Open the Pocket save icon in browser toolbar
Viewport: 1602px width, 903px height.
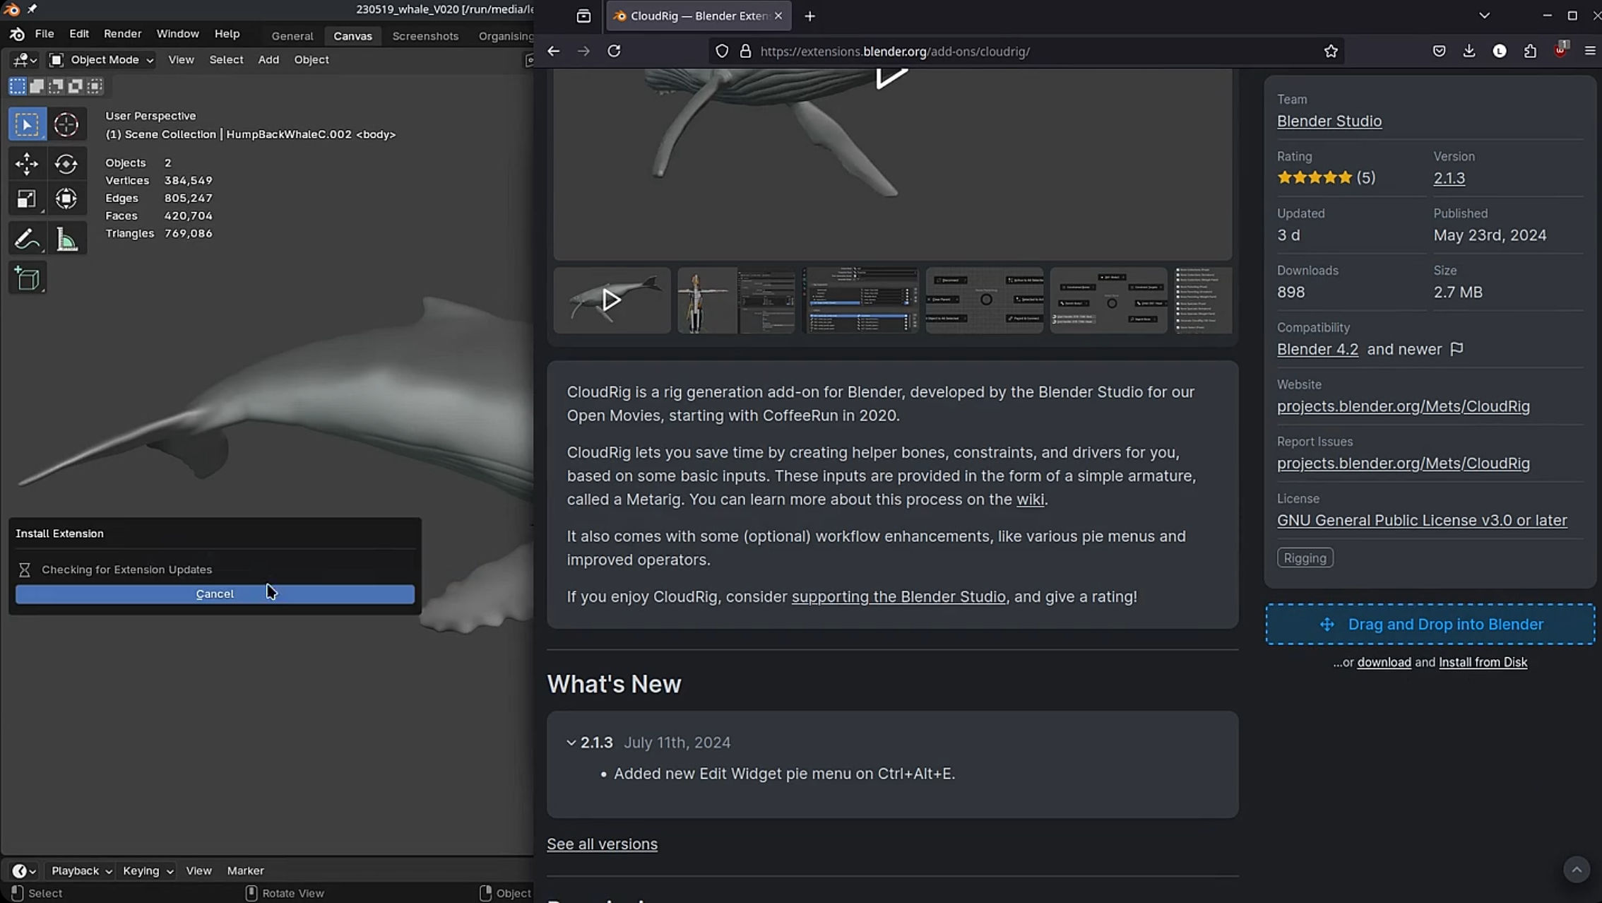1439,51
